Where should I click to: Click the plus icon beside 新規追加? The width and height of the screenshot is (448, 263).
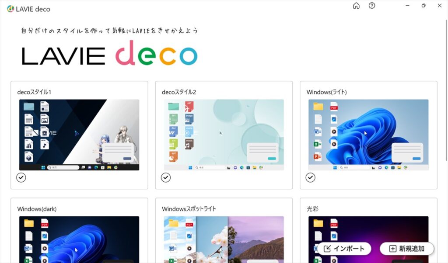pos(393,249)
